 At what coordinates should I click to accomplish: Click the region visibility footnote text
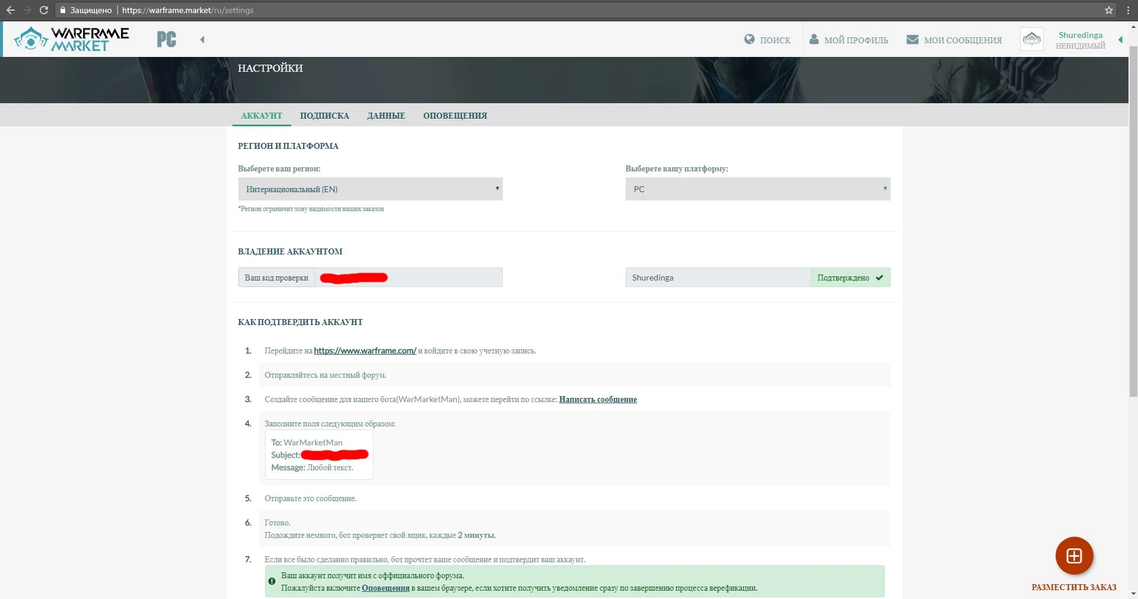point(311,209)
